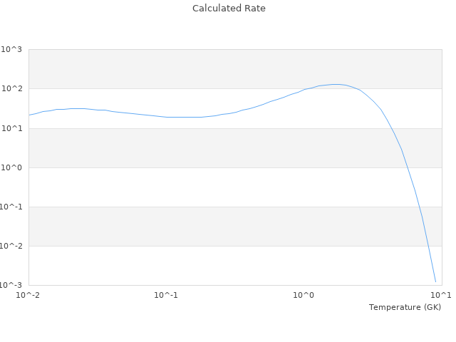
Task: Click the blue curve's leftmost starting point
Action: [29, 115]
